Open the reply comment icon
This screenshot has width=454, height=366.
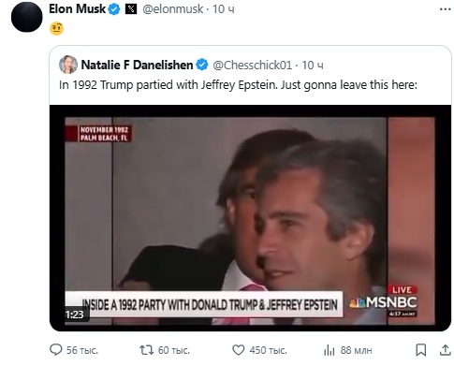(x=56, y=350)
